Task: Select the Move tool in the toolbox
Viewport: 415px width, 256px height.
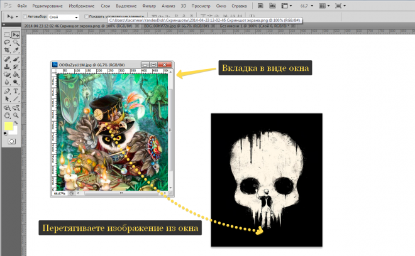Action: coord(16,35)
